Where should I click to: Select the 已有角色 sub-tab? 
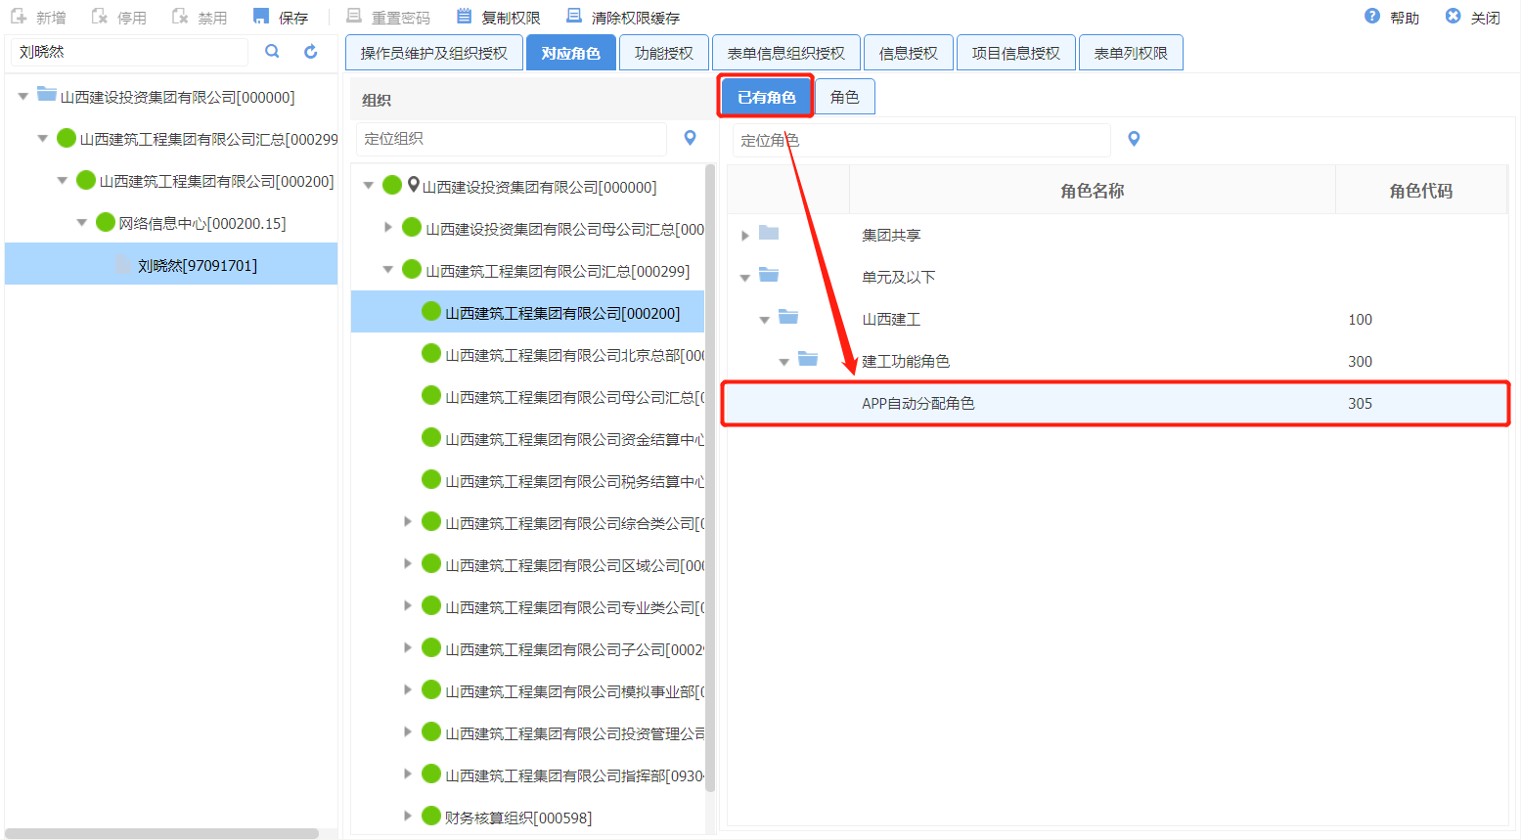point(767,97)
